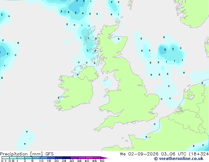This screenshot has width=209, height=162.
Task: Click the '03..06 UTC' time text
Action: coord(173,154)
